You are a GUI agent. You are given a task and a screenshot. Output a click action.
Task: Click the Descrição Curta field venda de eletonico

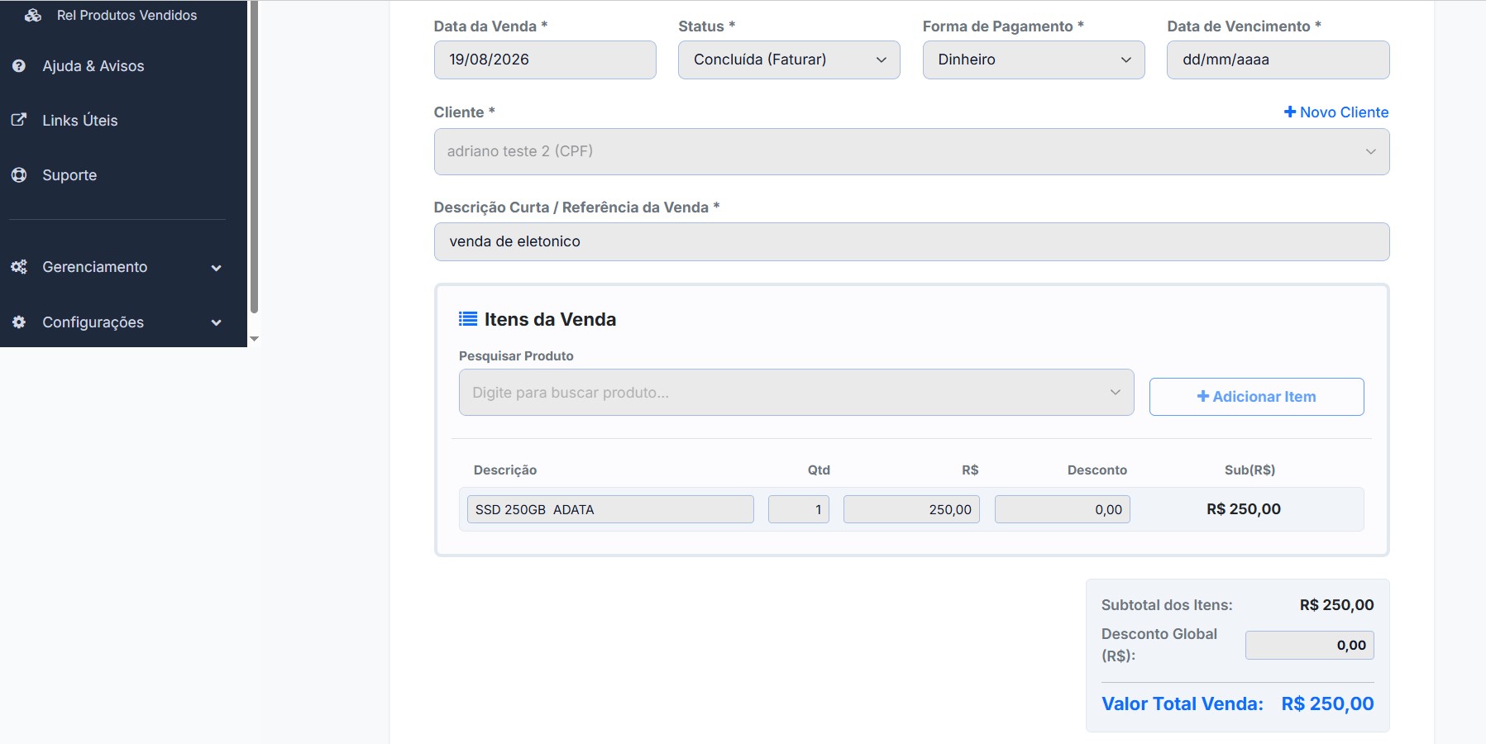(x=911, y=241)
